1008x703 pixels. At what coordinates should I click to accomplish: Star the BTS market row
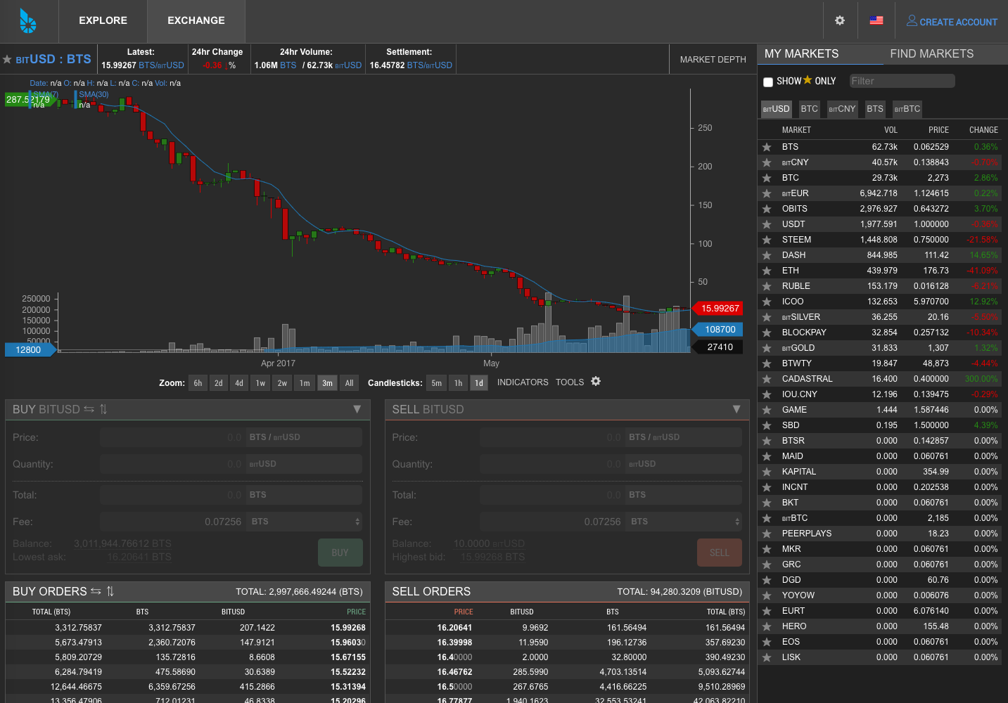tap(767, 147)
